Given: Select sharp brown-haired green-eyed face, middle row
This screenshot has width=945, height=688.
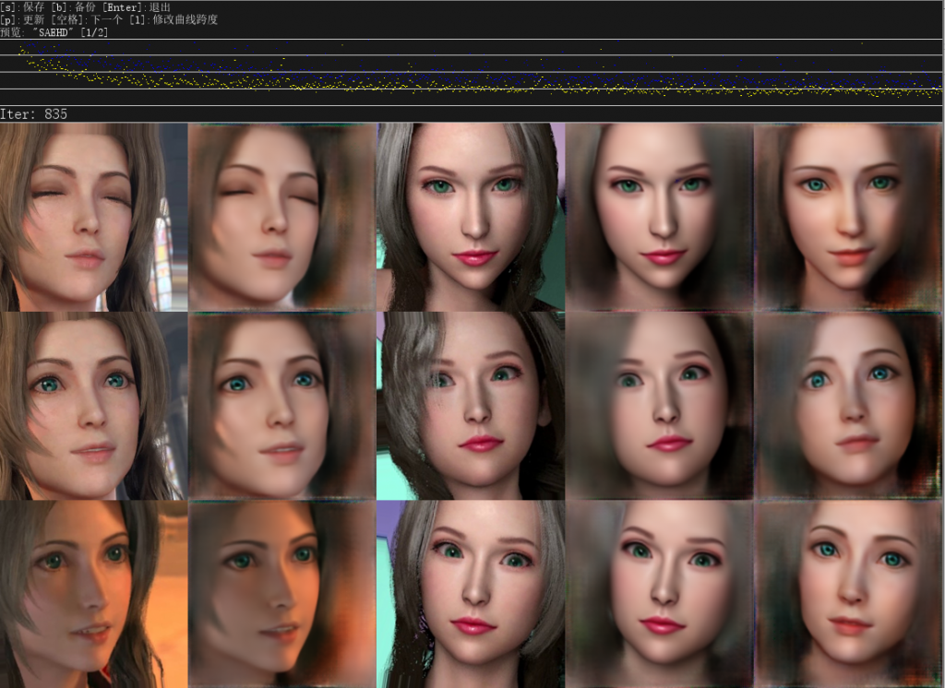Looking at the screenshot, I should tap(94, 406).
